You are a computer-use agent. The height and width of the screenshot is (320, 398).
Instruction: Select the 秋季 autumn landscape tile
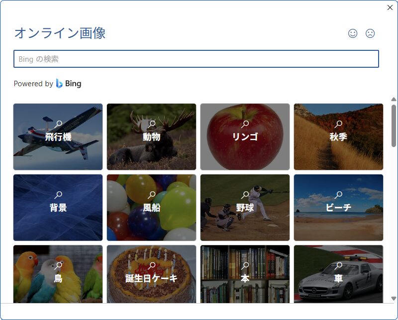pos(338,137)
